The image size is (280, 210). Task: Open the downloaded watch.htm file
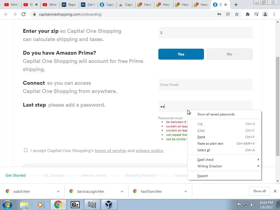(21, 191)
